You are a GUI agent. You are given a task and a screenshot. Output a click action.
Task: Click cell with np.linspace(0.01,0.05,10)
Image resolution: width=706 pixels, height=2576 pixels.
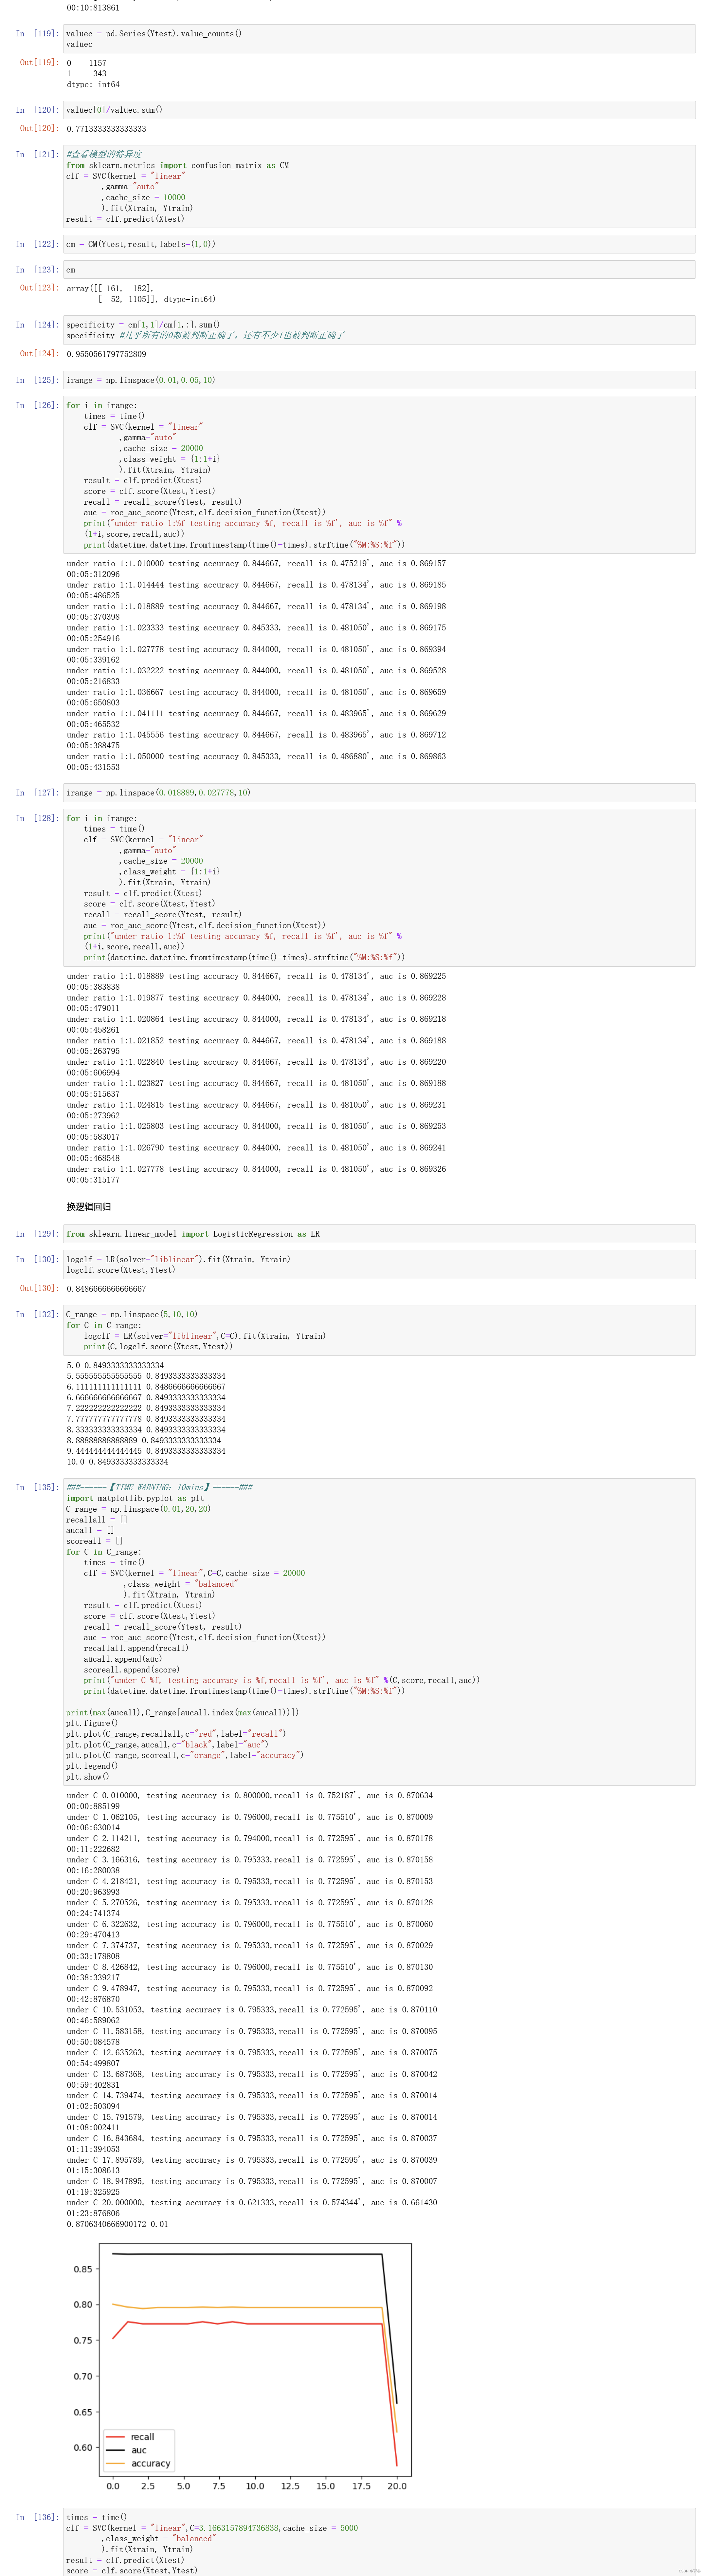coord(379,380)
